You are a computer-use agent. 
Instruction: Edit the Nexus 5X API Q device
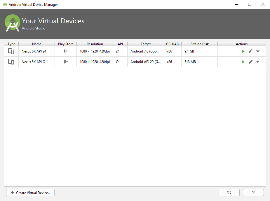[x=250, y=62]
